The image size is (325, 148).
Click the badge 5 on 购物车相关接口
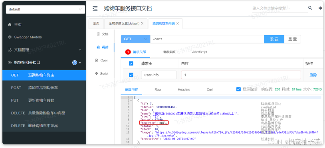click(75, 63)
